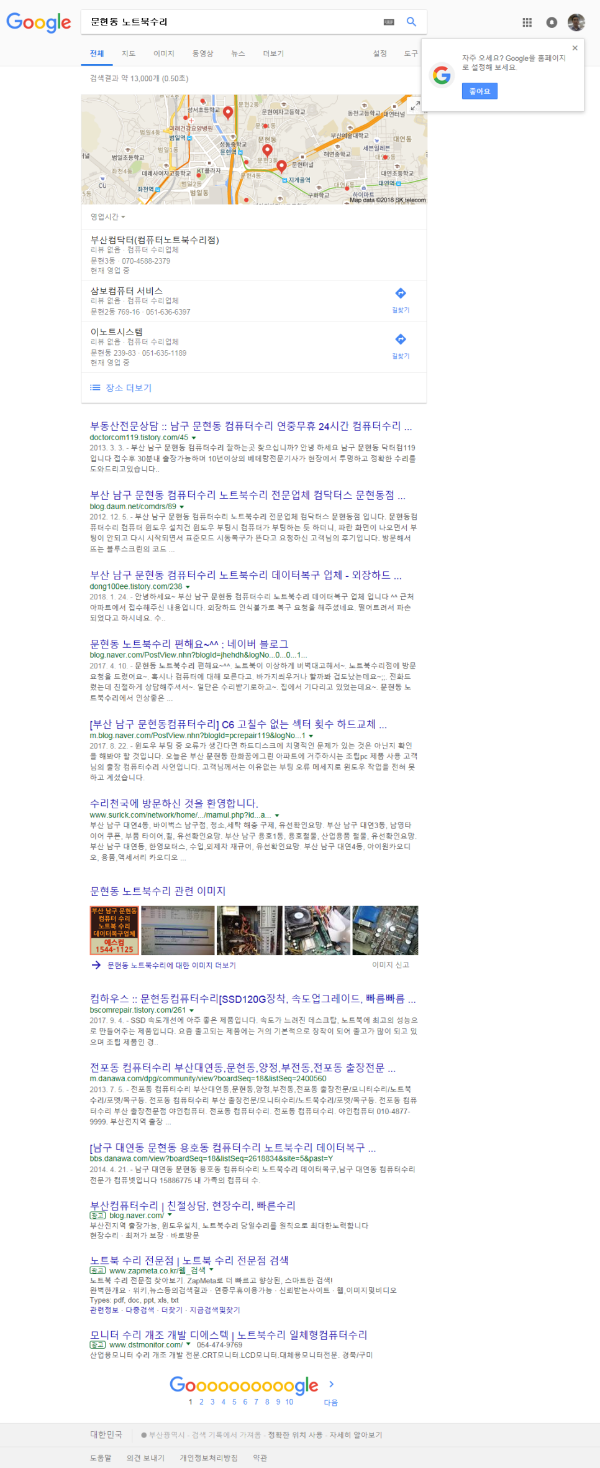Click the 장소 더보기 link
Viewport: 600px width, 1468px height.
click(x=129, y=387)
